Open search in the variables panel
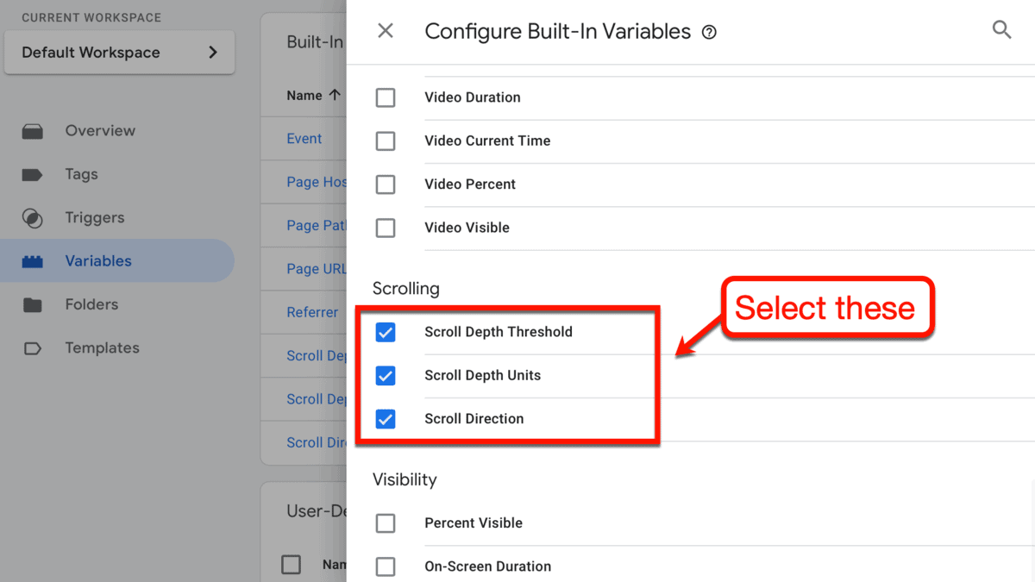The width and height of the screenshot is (1035, 582). tap(1001, 30)
